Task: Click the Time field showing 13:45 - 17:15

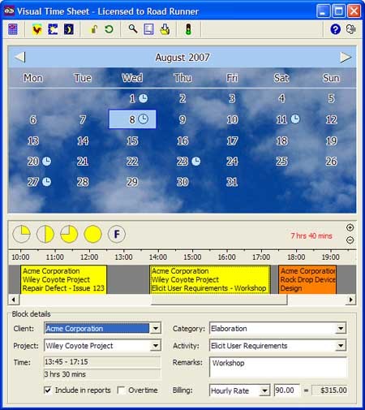Action: point(102,362)
